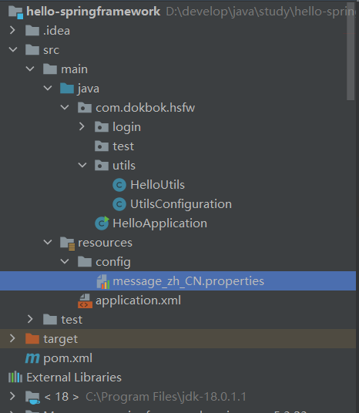Select the com.dokbok.hsfw package
This screenshot has width=359, height=413.
[145, 108]
